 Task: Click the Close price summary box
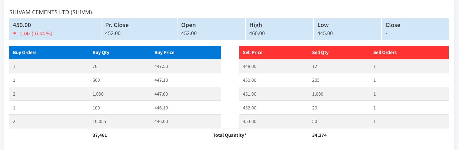click(415, 29)
